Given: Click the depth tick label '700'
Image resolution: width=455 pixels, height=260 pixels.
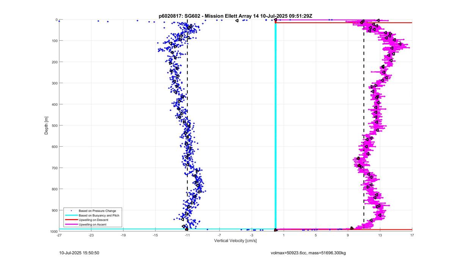Looking at the screenshot, I should pos(54,168).
